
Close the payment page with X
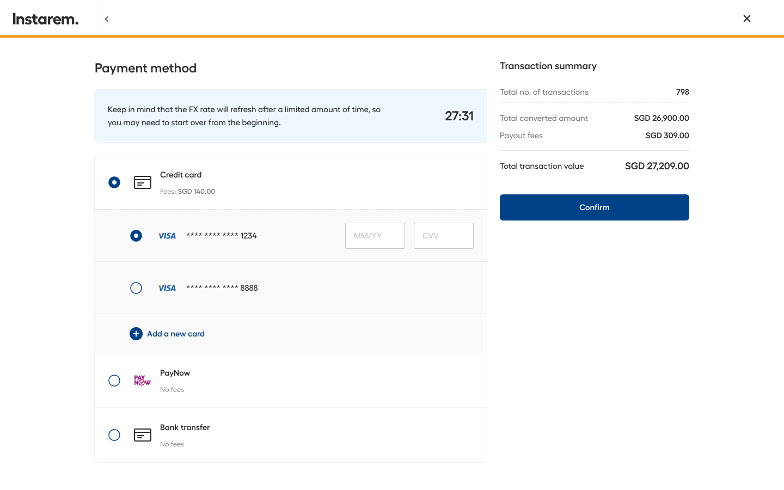click(747, 19)
